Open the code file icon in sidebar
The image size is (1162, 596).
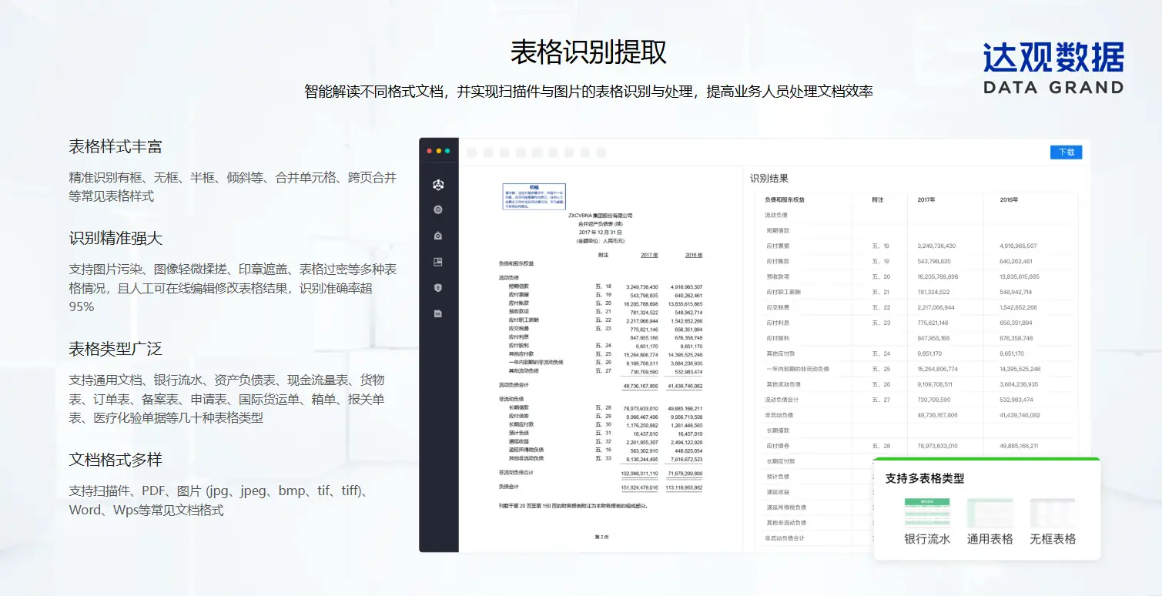(x=438, y=313)
